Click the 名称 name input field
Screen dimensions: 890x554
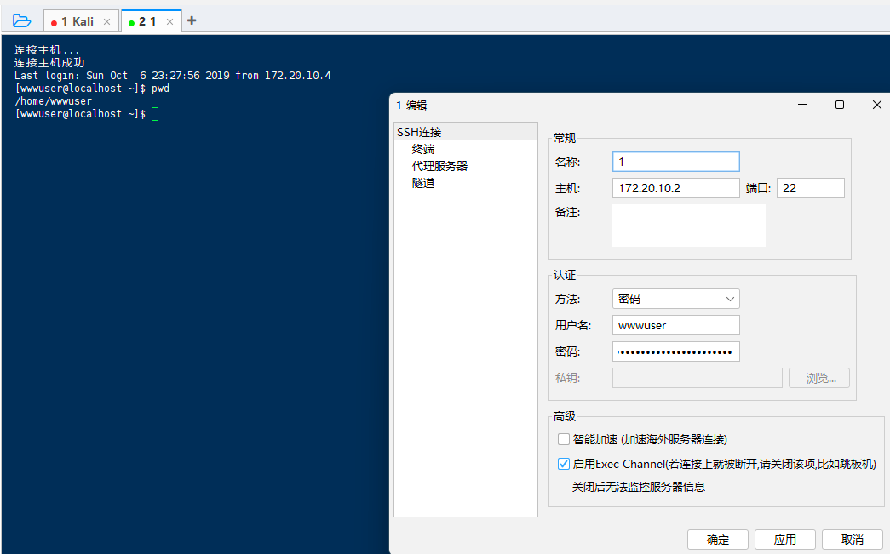(675, 162)
